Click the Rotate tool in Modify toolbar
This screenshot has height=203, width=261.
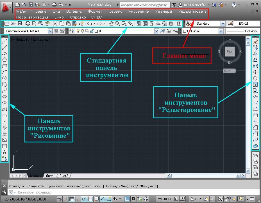(x=255, y=78)
